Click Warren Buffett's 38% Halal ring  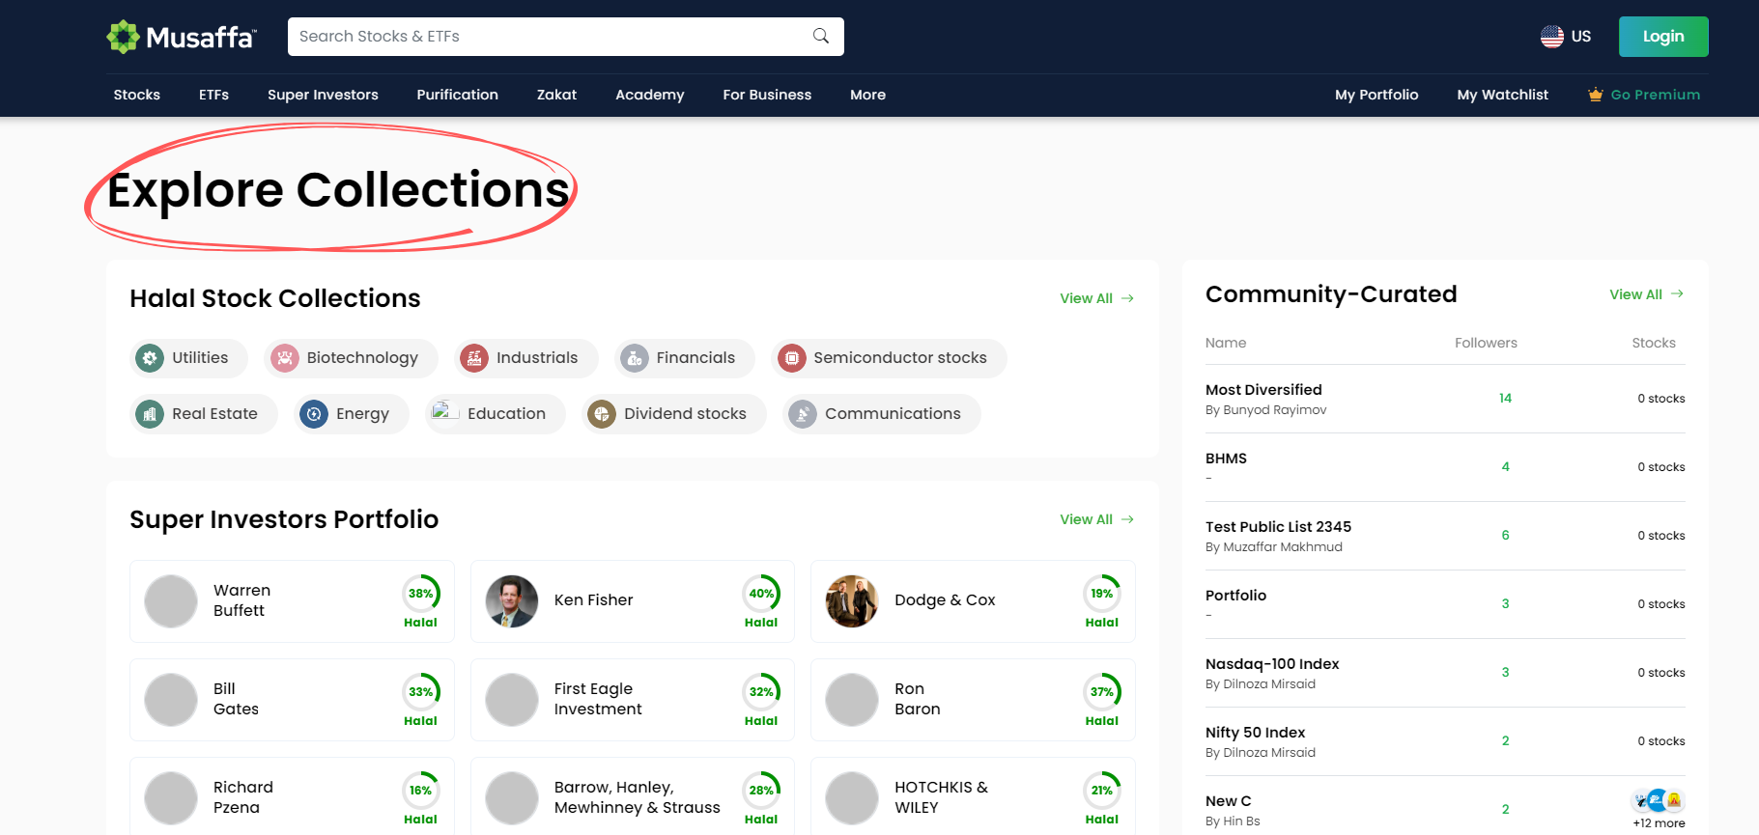pos(421,594)
